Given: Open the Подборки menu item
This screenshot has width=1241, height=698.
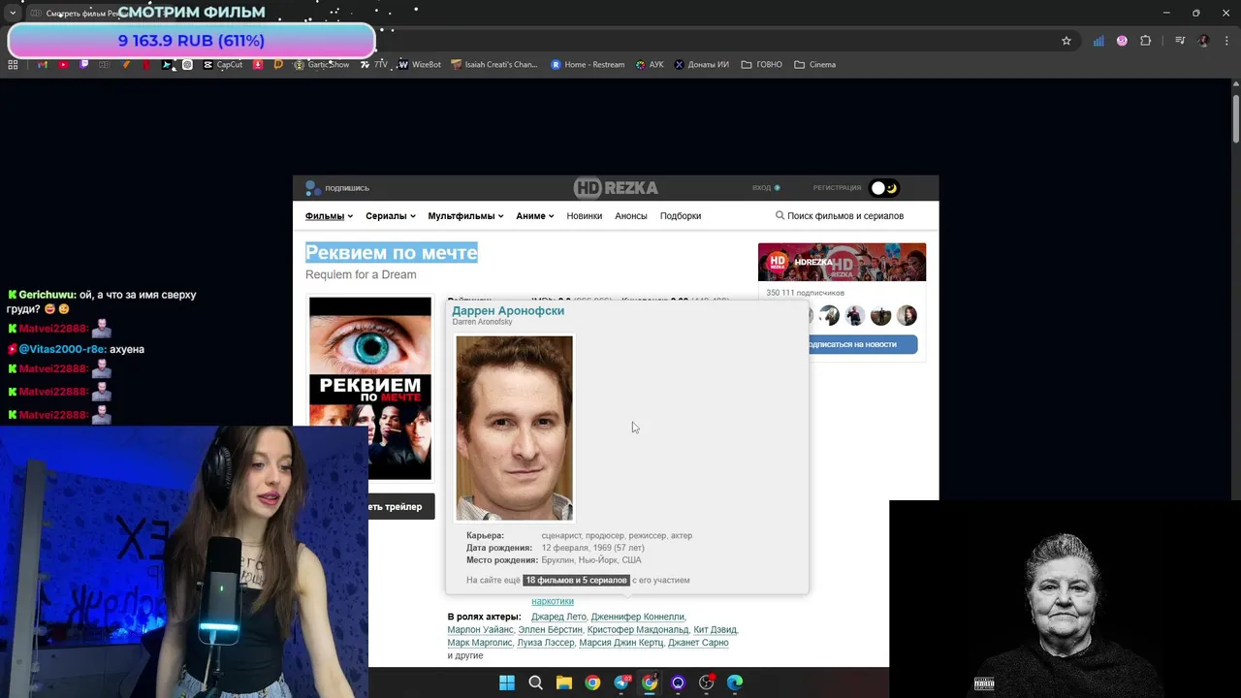Looking at the screenshot, I should (681, 216).
